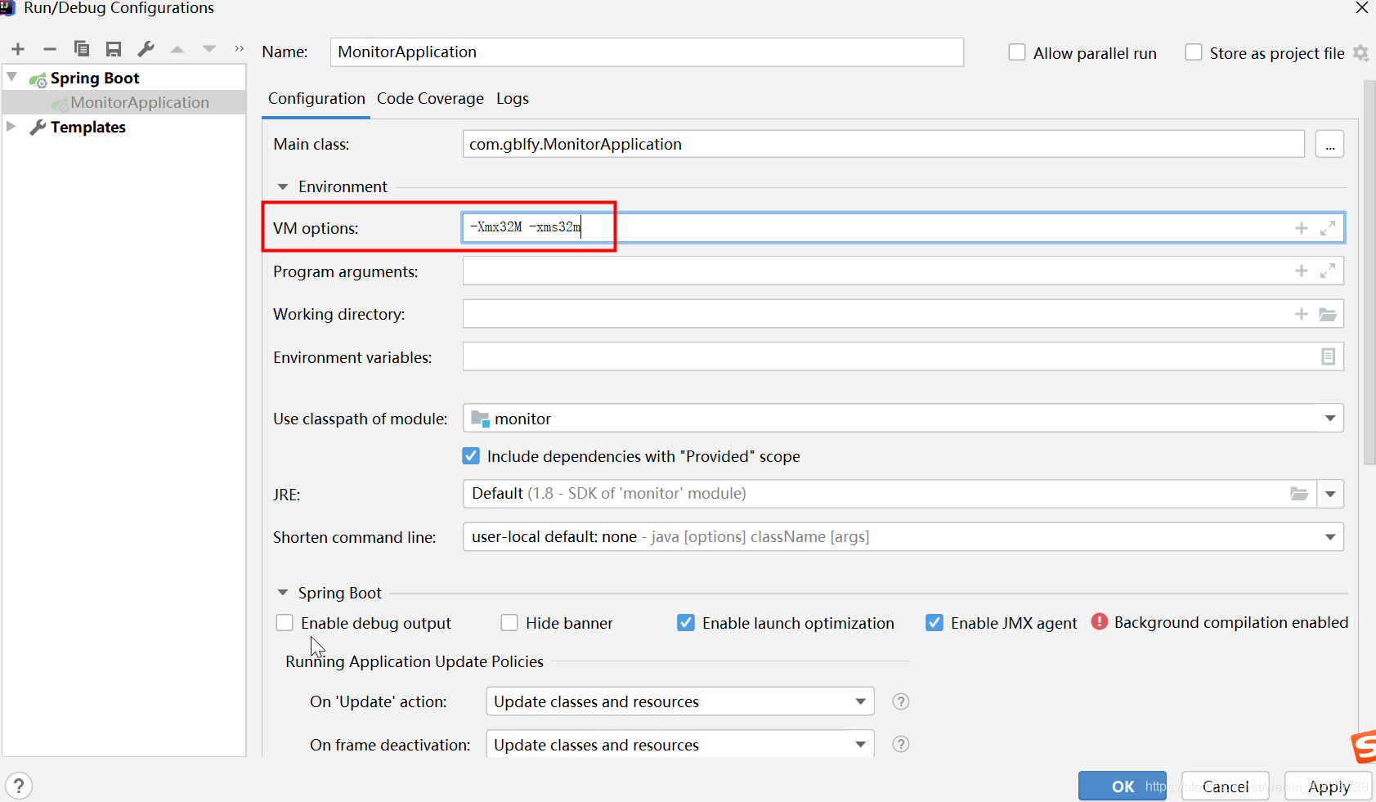Open Store as project file gear settings
The height and width of the screenshot is (802, 1376).
pos(1360,53)
